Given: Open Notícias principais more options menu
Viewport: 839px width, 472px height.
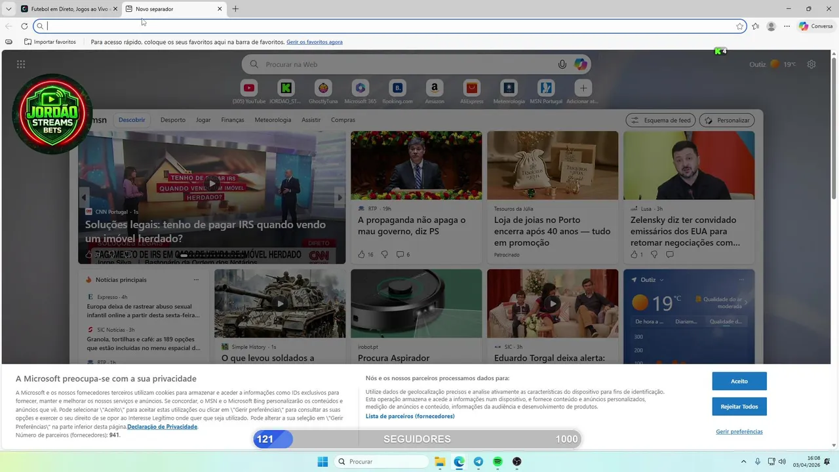Looking at the screenshot, I should [x=196, y=280].
